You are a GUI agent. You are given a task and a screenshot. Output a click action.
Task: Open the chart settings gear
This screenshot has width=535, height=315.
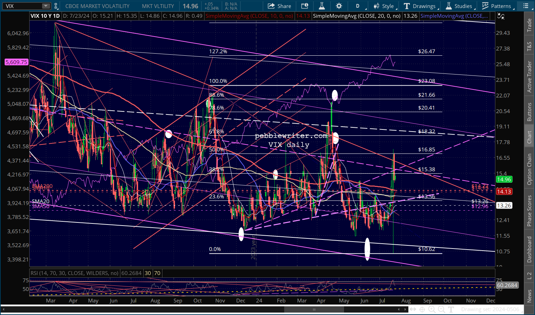[x=339, y=6]
